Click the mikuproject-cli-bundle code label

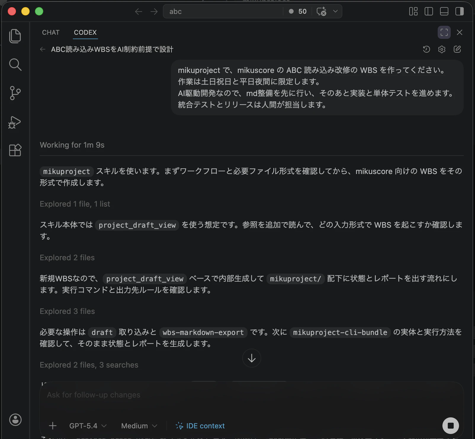340,333
